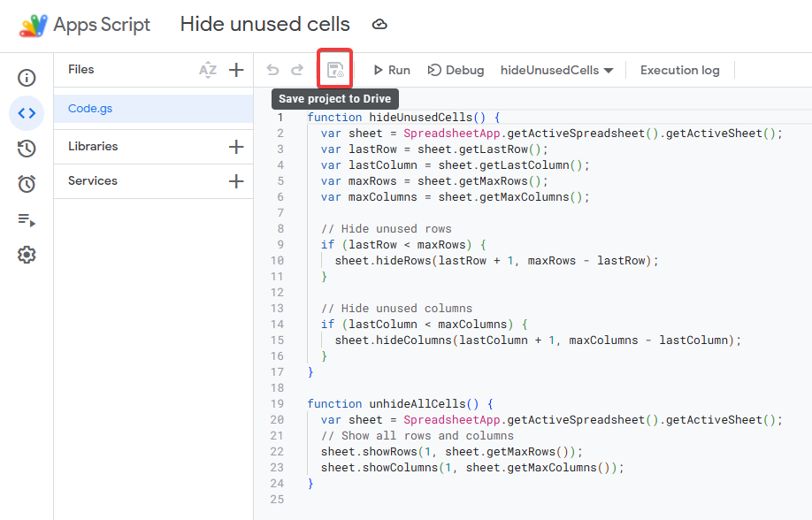812x520 pixels.
Task: Open the Executions list icon
Action: (27, 219)
